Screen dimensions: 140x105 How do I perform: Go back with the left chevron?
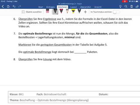[x=3, y=6]
